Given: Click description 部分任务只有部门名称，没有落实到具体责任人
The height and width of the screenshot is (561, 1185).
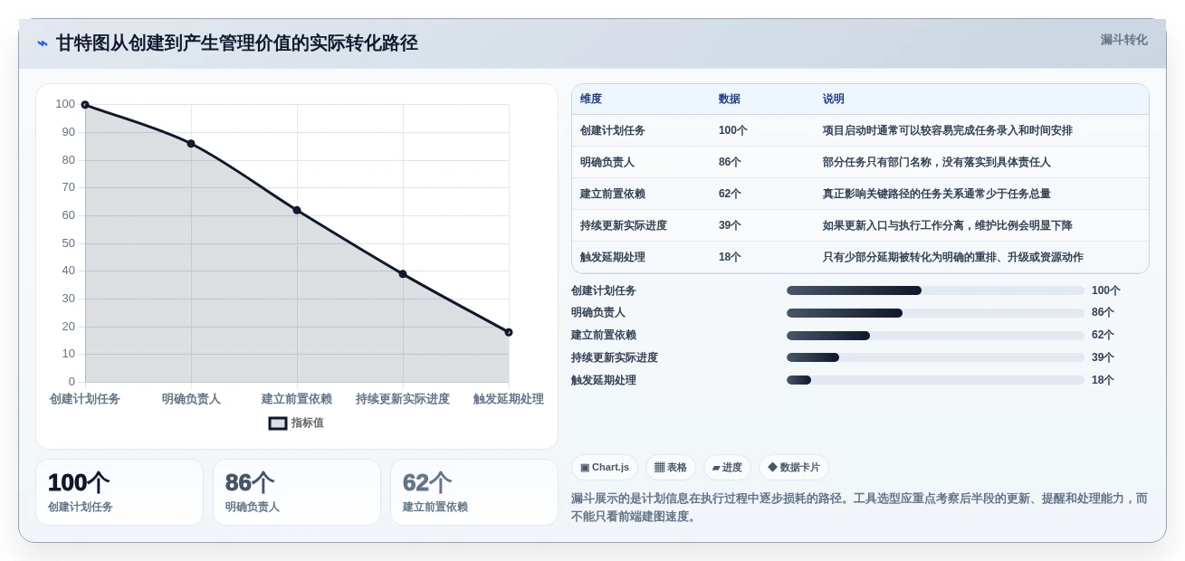Looking at the screenshot, I should (937, 162).
